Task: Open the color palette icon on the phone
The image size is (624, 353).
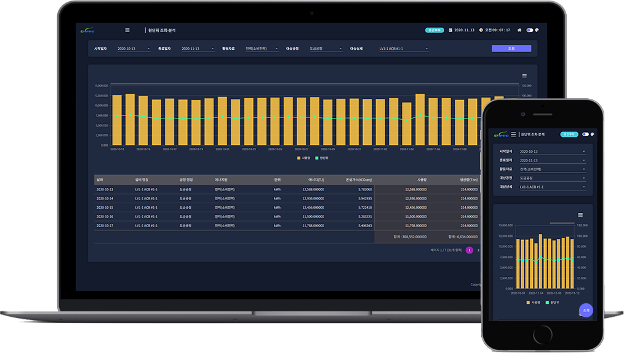Action: [592, 134]
